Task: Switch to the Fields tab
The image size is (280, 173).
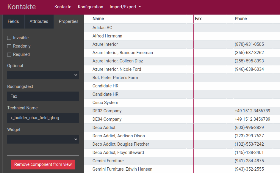Action: click(x=13, y=21)
